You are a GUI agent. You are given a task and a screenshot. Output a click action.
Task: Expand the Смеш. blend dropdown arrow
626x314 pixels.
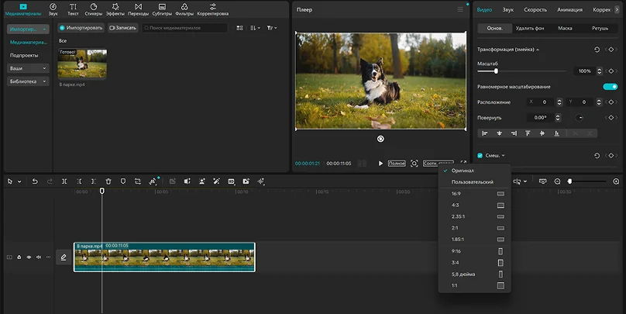point(503,155)
